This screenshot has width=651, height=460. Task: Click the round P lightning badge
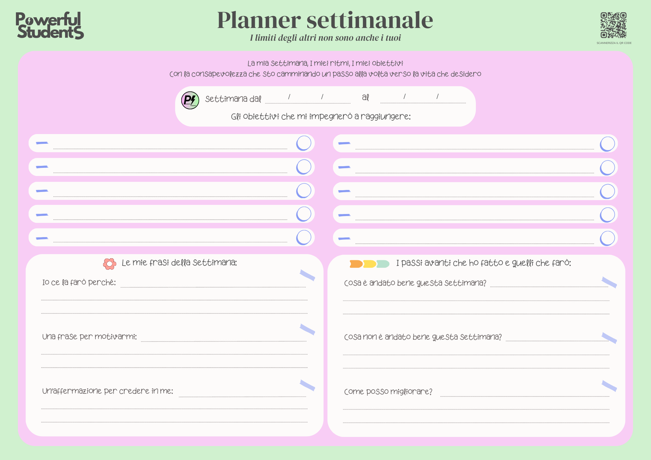point(190,100)
